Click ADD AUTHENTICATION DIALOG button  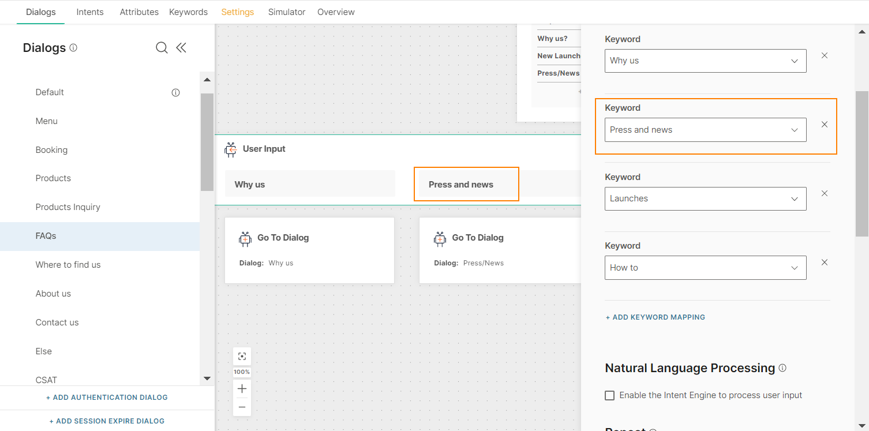tap(107, 397)
